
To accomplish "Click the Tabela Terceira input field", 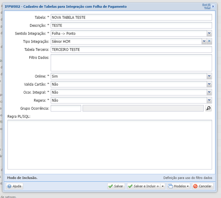I will point(131,49).
